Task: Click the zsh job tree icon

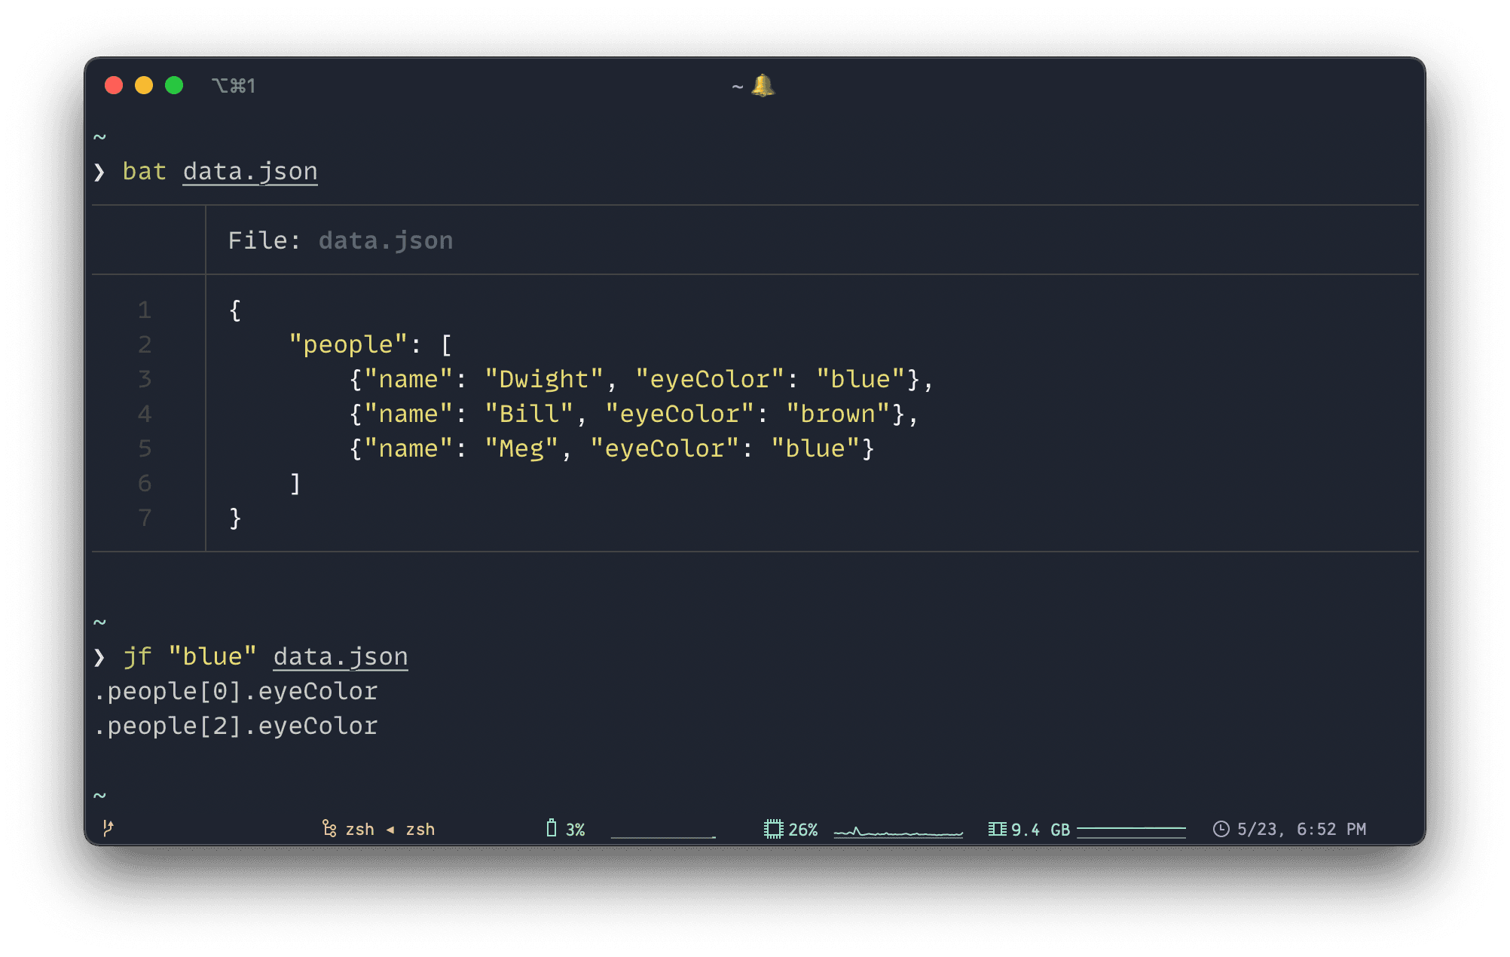Action: pyautogui.click(x=329, y=829)
